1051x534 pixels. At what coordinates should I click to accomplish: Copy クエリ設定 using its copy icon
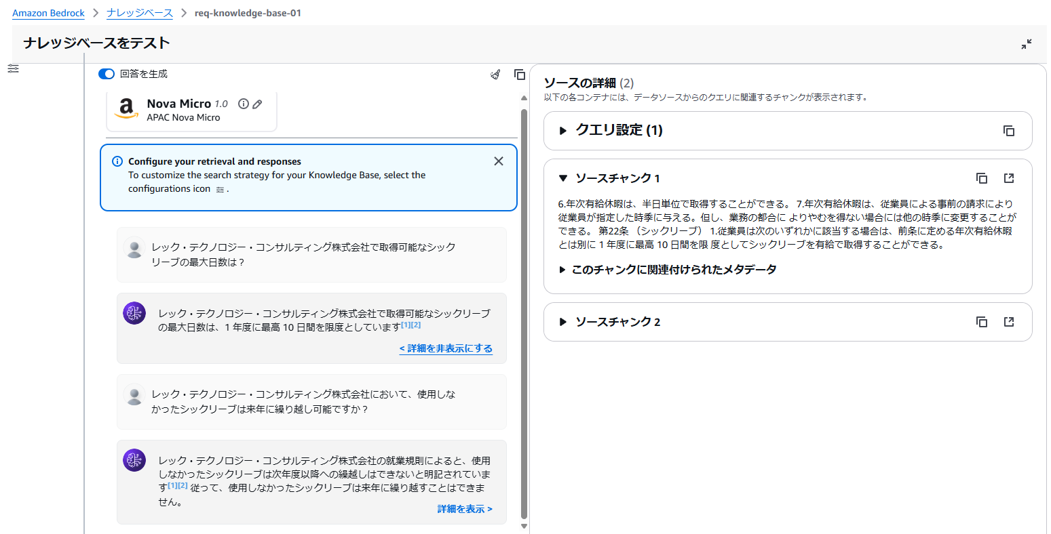pos(1009,131)
